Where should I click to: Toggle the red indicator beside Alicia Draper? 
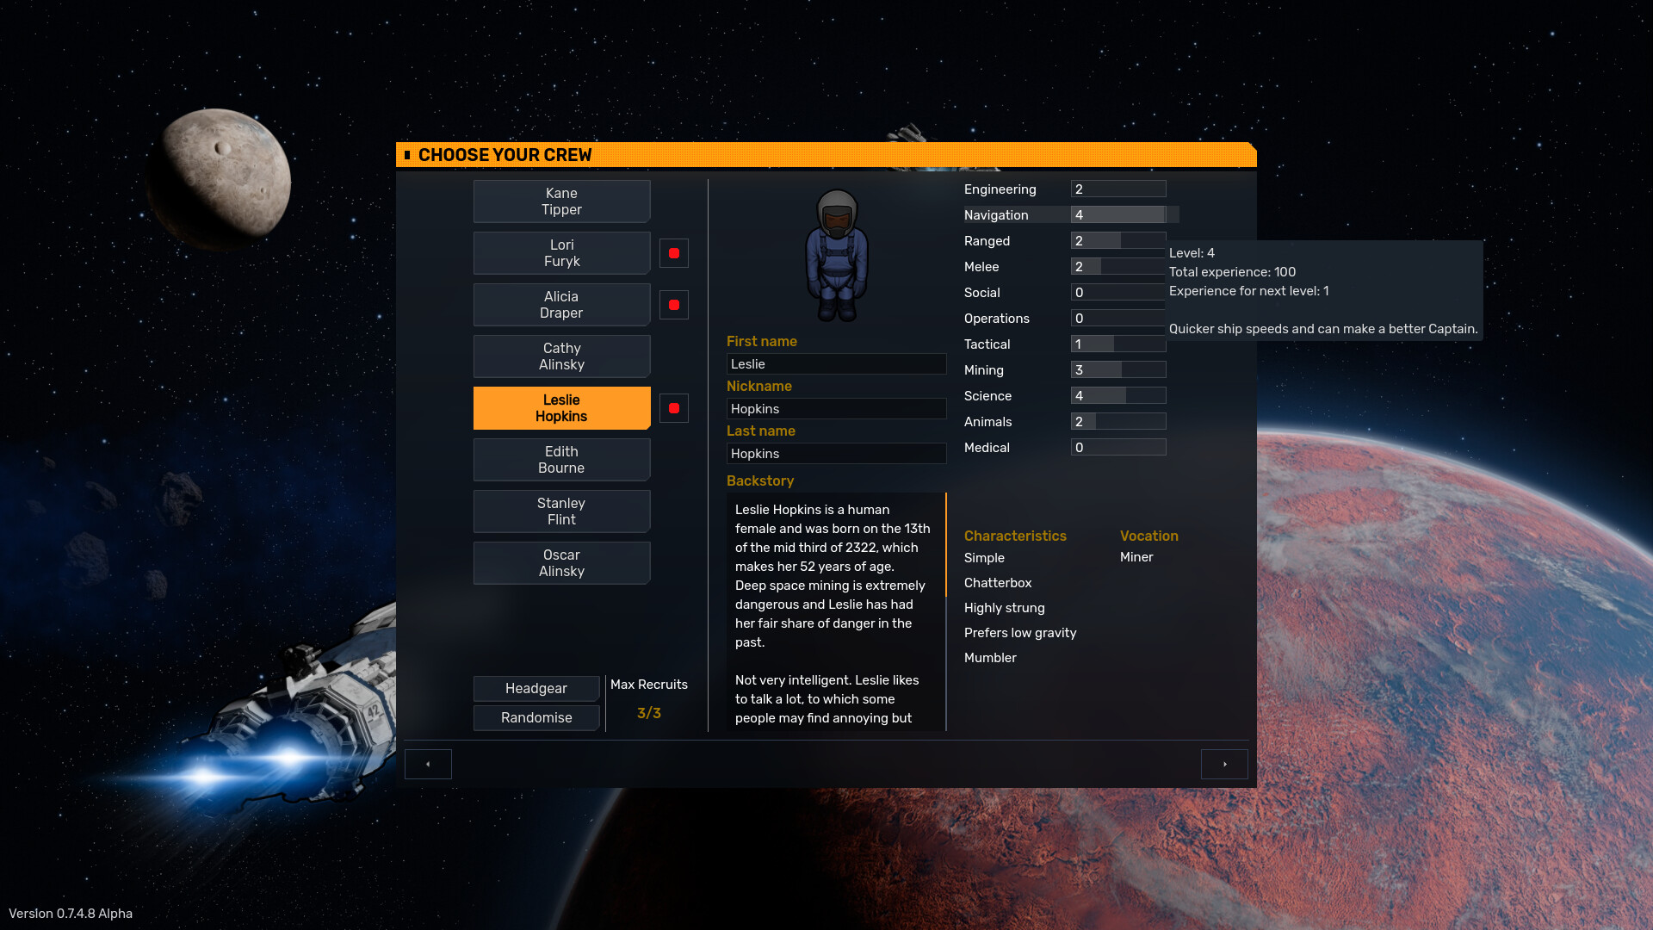tap(673, 304)
